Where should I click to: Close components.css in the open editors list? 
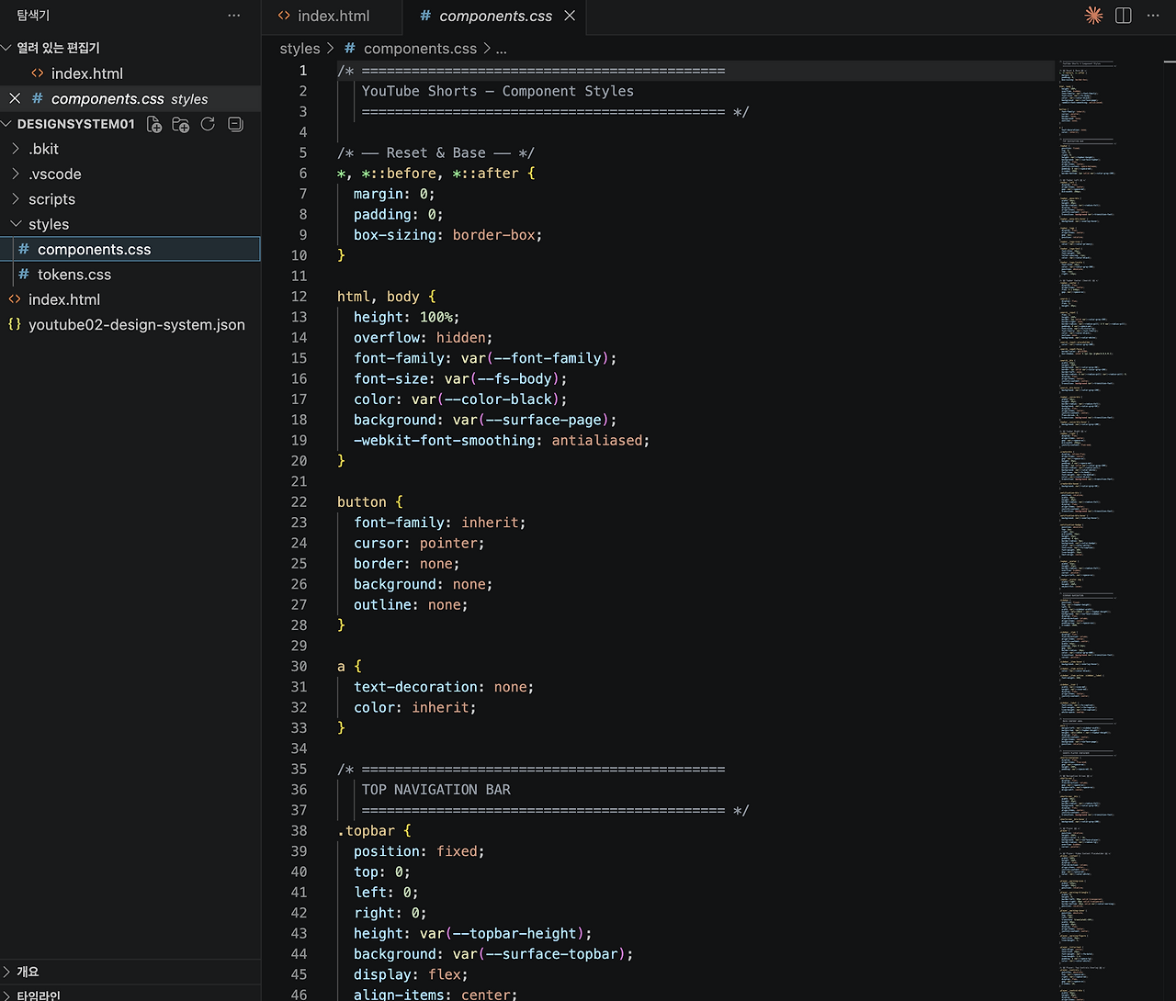15,98
